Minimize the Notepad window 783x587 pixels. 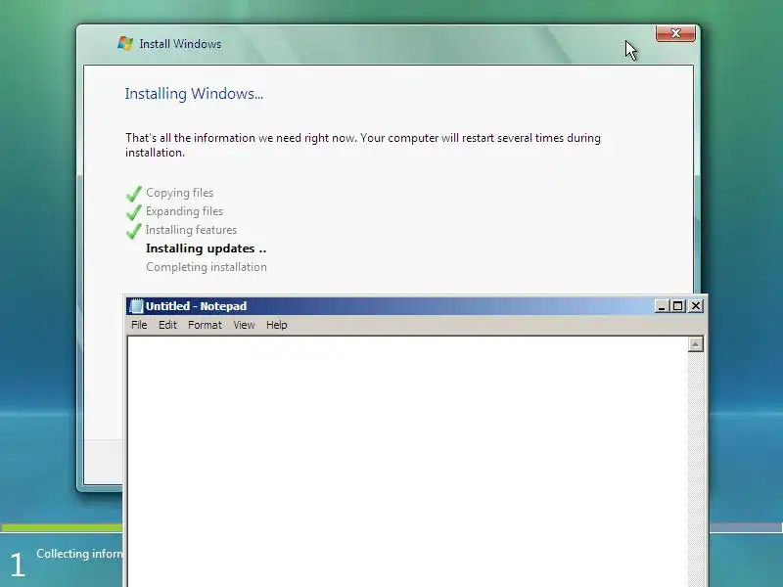(x=662, y=306)
